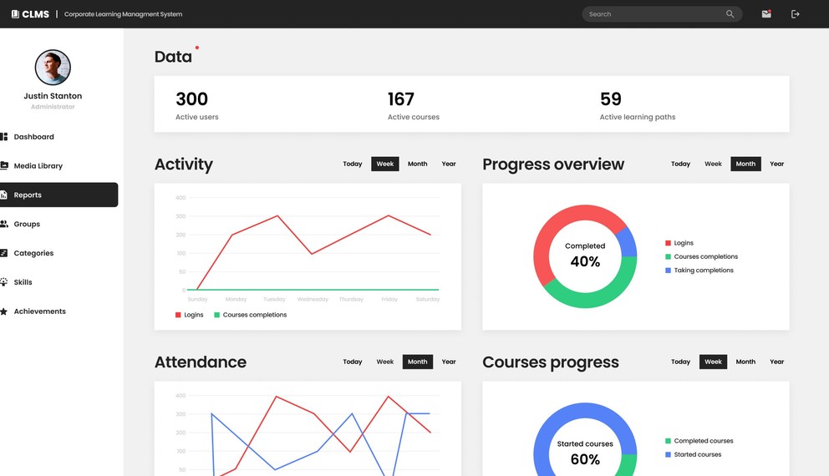The height and width of the screenshot is (476, 829).
Task: Click the logout icon in header
Action: click(795, 14)
